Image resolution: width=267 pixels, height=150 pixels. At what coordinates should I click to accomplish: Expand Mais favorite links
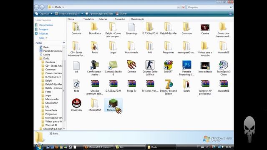pyautogui.click(x=43, y=38)
